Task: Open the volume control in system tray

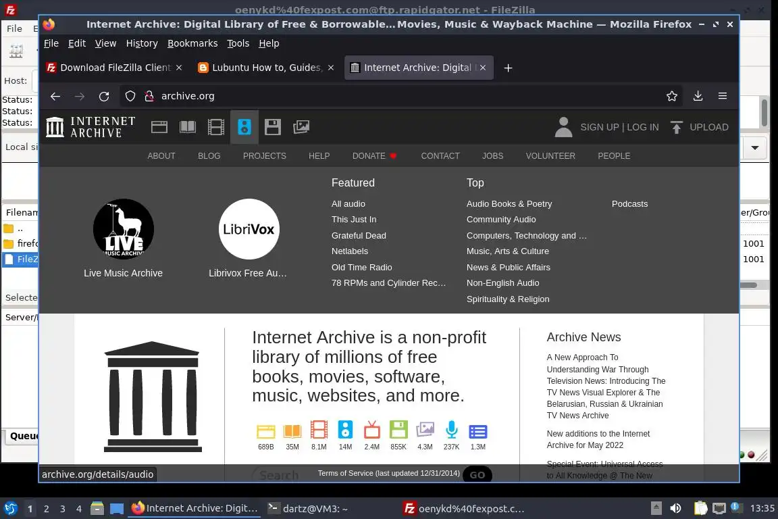Action: point(676,508)
